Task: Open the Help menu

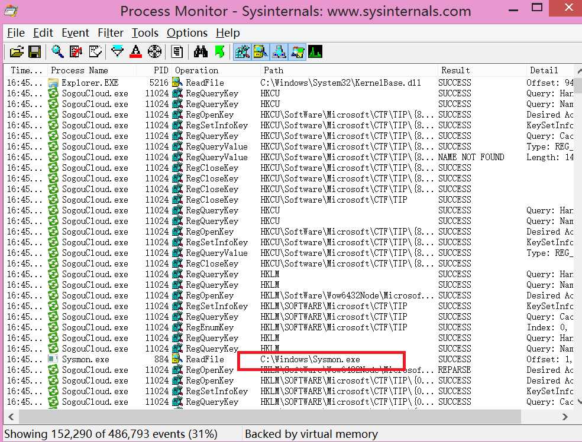Action: click(x=228, y=33)
